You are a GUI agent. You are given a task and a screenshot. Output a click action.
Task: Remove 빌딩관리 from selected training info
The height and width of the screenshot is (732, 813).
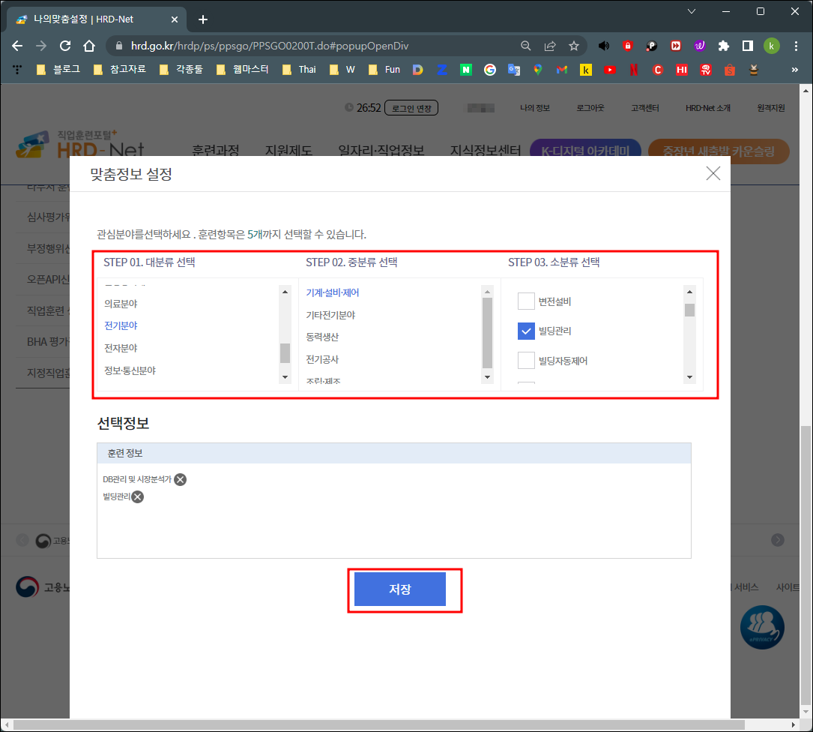click(x=137, y=496)
